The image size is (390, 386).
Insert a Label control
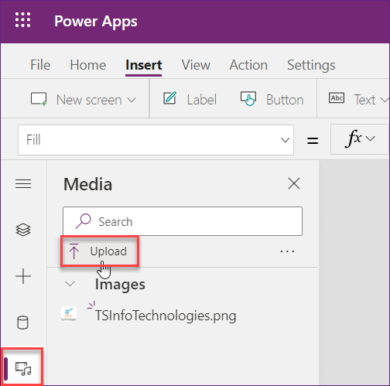point(202,100)
